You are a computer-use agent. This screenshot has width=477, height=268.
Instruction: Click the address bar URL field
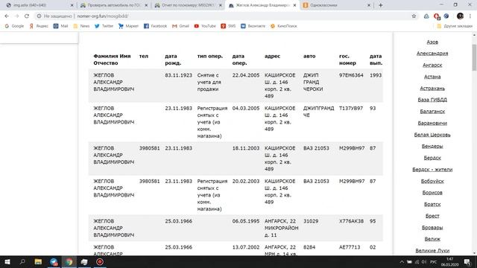pyautogui.click(x=225, y=16)
